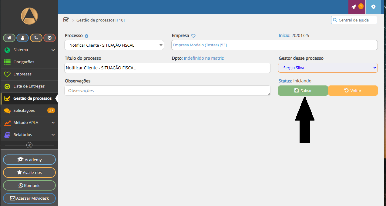Expand the Sistema menu
Viewport: 386px width, 206px height.
pyautogui.click(x=29, y=50)
